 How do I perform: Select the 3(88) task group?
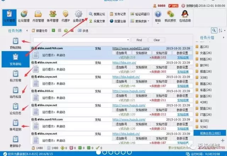point(202,77)
